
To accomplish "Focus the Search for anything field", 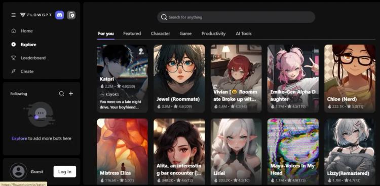I will tap(236, 17).
